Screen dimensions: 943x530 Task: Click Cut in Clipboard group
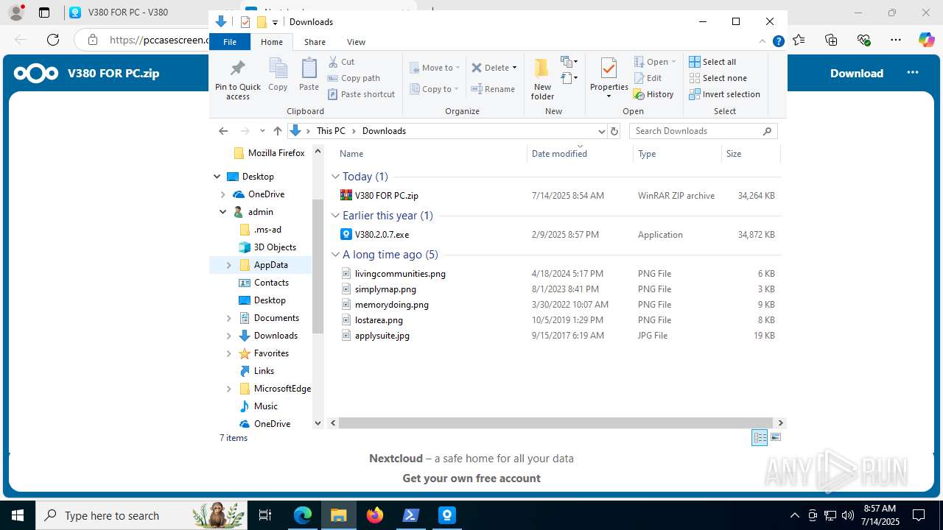[x=341, y=62]
